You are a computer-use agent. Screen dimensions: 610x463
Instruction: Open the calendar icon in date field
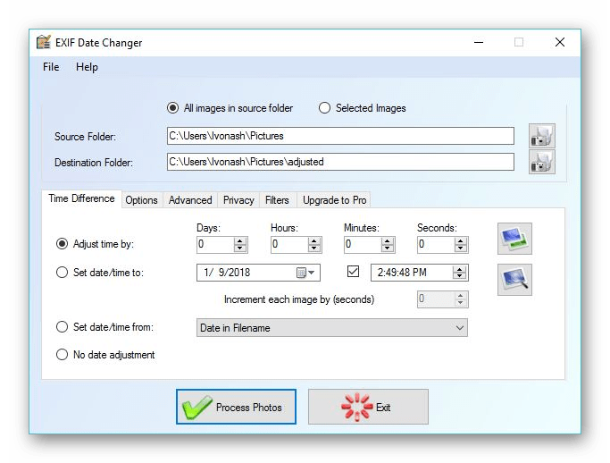coord(301,273)
